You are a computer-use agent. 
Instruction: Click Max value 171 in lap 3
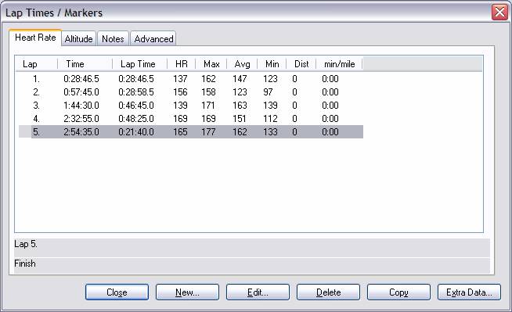208,106
